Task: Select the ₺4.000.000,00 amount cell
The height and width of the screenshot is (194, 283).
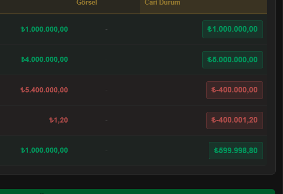Action: 44,59
